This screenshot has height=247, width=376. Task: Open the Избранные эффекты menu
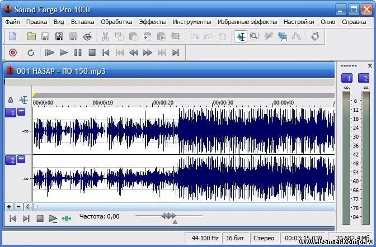[247, 22]
